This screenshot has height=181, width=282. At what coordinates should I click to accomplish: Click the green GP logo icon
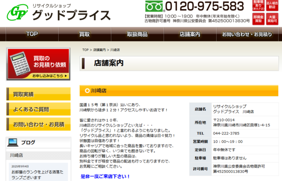coord(17,12)
